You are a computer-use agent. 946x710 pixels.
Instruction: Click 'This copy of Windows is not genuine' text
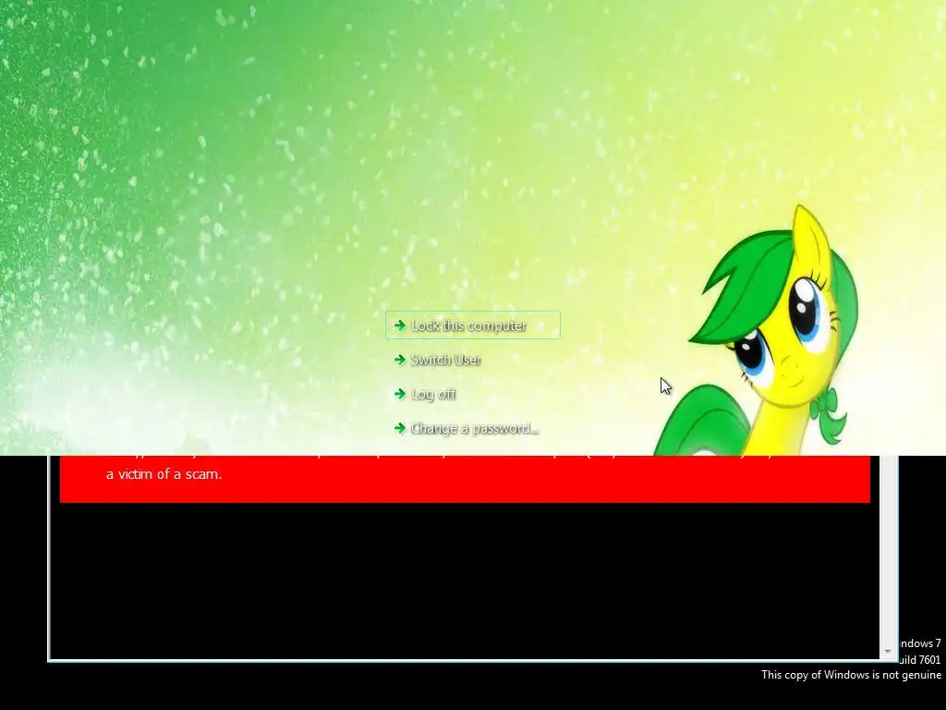pyautogui.click(x=851, y=675)
